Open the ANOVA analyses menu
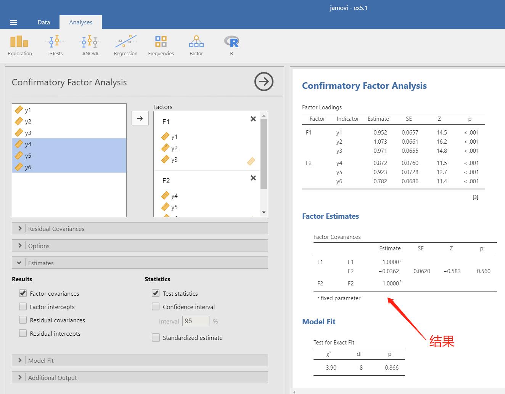 [x=90, y=46]
